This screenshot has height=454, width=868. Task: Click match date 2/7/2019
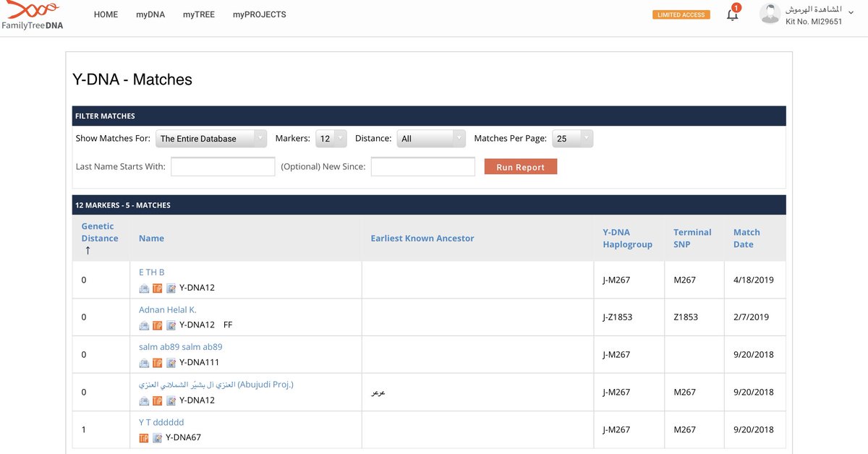[751, 317]
